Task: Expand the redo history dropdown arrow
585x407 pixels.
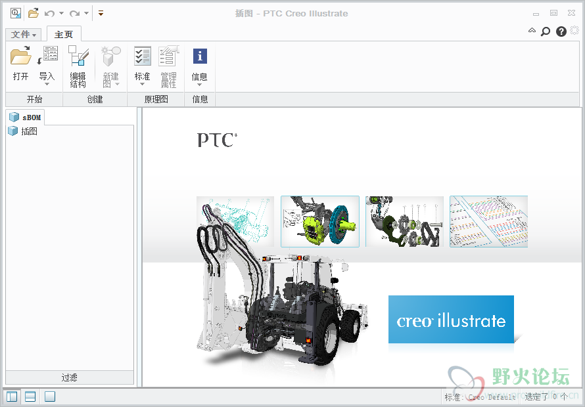Action: [86, 13]
